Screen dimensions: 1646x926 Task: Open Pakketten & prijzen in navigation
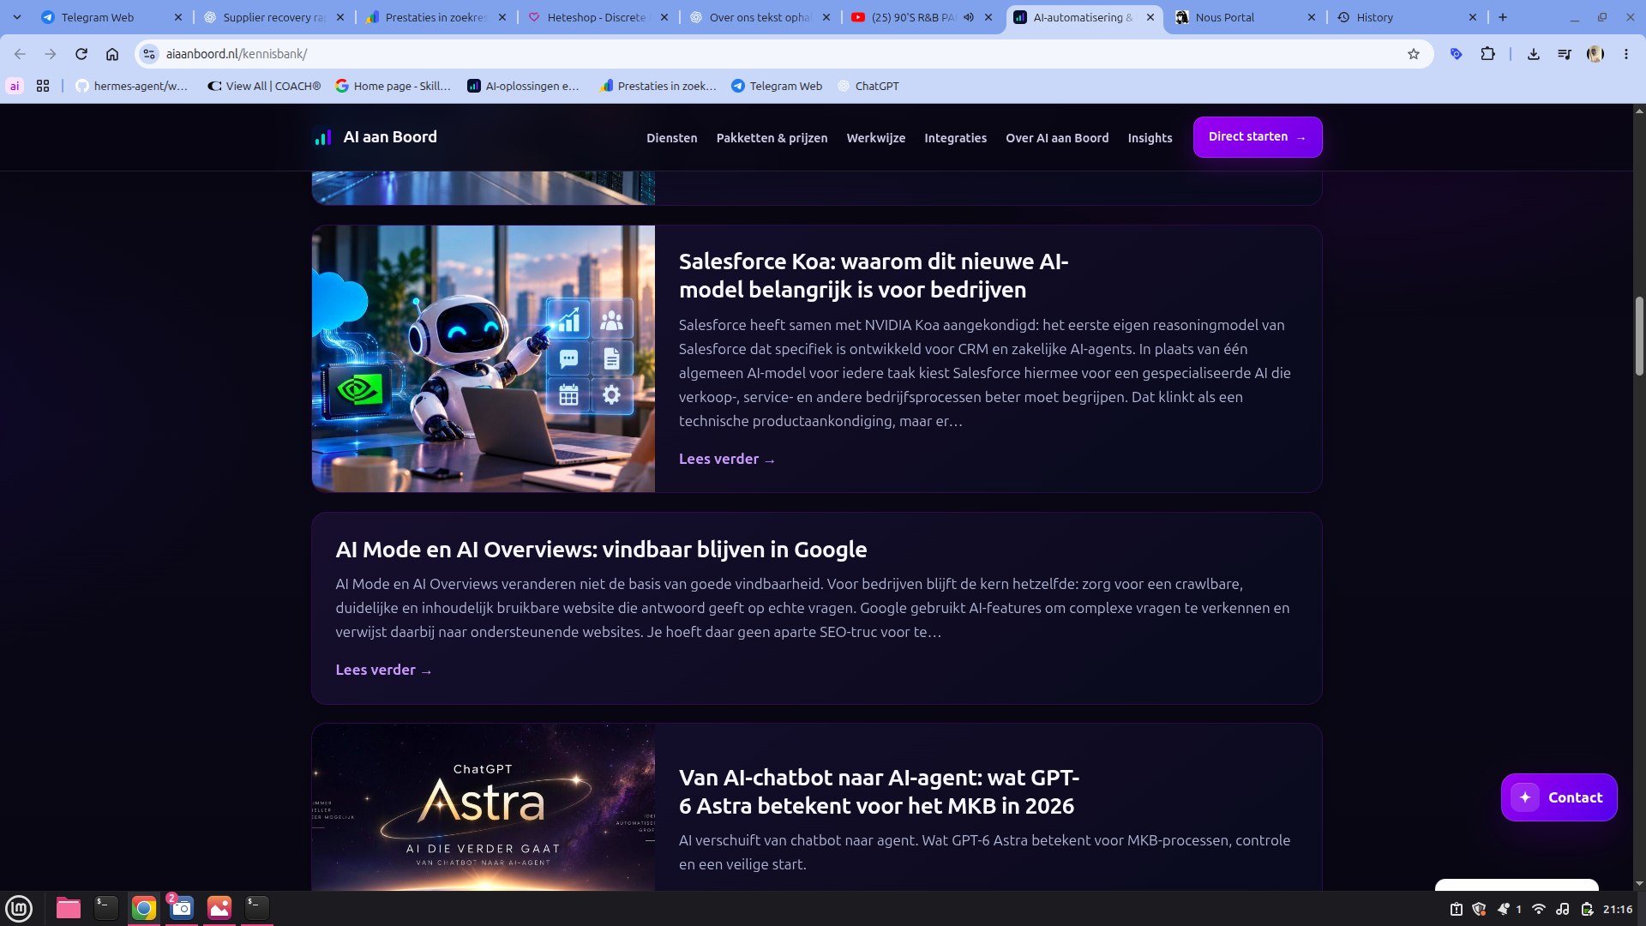[772, 138]
